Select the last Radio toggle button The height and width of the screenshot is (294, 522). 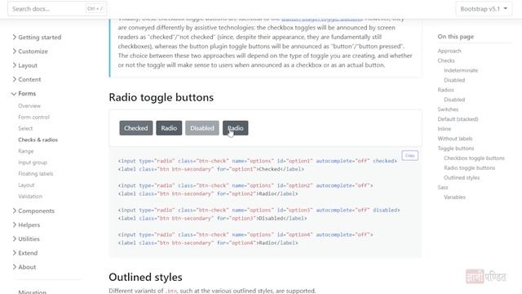(236, 128)
